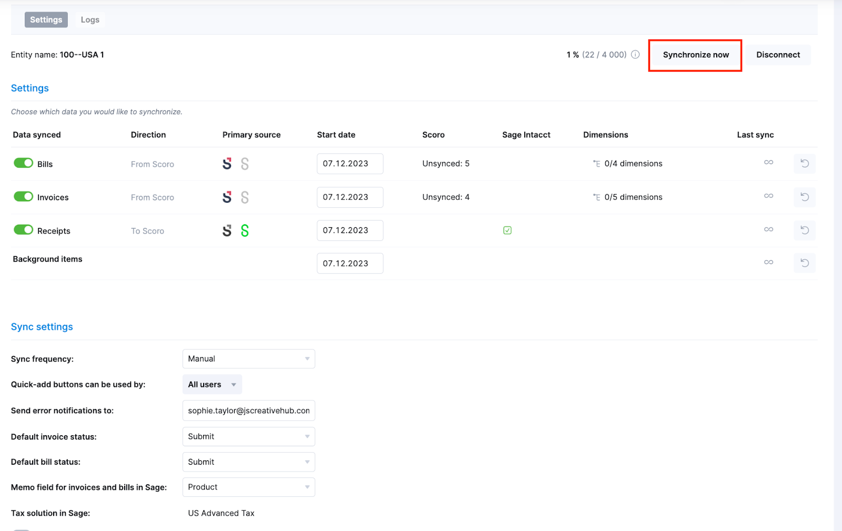Click the Synchronize now button
Screen dimensions: 842x531
[695, 55]
